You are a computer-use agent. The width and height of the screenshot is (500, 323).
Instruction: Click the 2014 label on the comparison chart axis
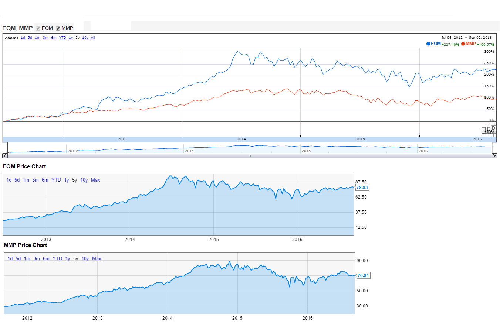coord(241,139)
